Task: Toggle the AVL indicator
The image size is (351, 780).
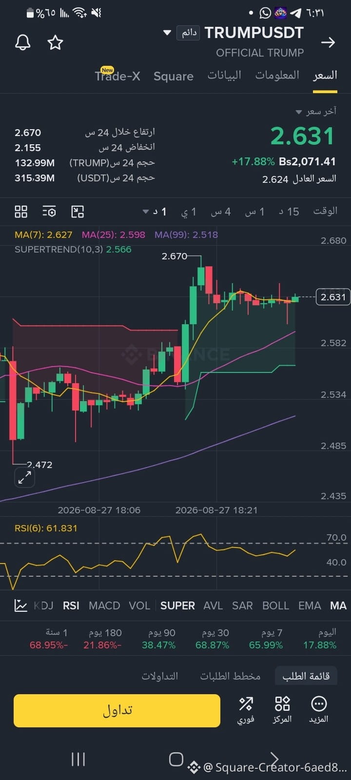Action: (x=213, y=605)
